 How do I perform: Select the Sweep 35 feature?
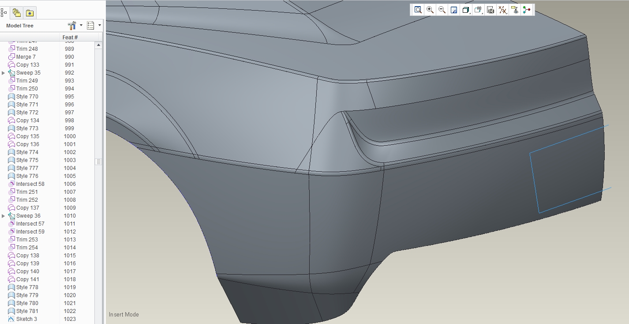tap(24, 73)
